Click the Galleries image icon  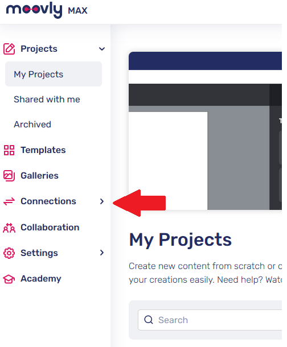coord(9,176)
